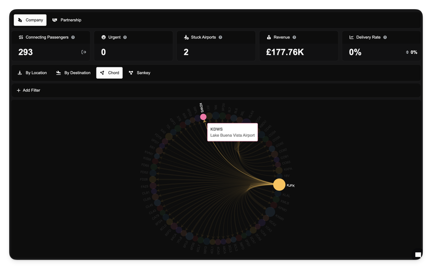Open the Partnership tab

(x=67, y=20)
